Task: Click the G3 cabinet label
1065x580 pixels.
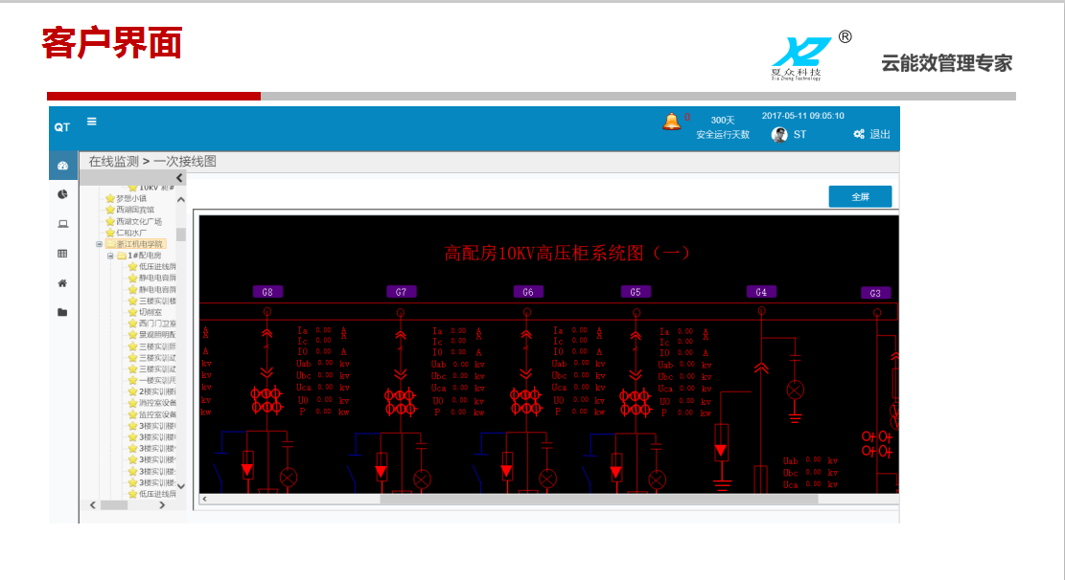Action: [875, 293]
